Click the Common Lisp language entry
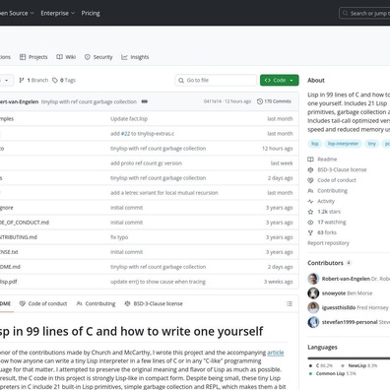The width and height of the screenshot is (390, 390). [x=332, y=373]
